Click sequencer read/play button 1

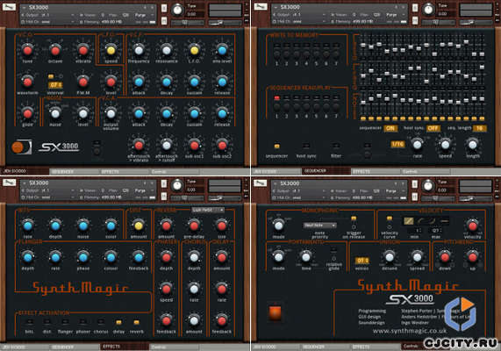(276, 107)
